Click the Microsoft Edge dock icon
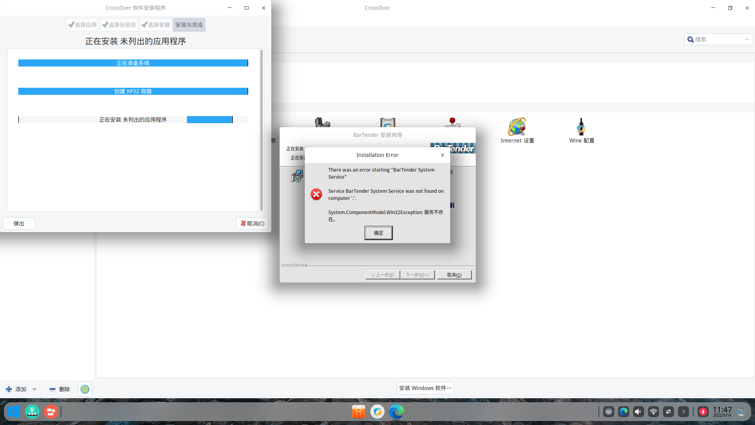Screen dimensions: 755x425 point(396,412)
